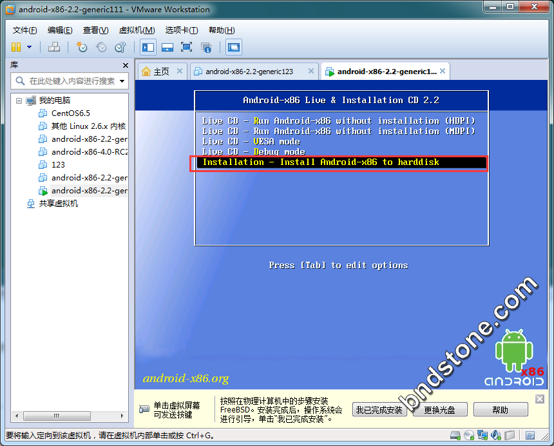The image size is (554, 446).
Task: Enter Unity mode from the toolbar
Action: click(206, 47)
